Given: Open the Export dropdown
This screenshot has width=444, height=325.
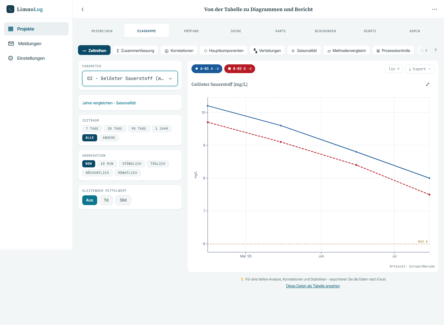Looking at the screenshot, I should click(x=420, y=69).
